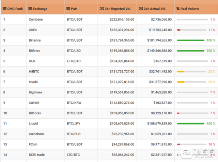Viewport: 218px width, 162px height.
Task: Click HitBTC's yellow 25% volume bar
Action: coord(181,72)
